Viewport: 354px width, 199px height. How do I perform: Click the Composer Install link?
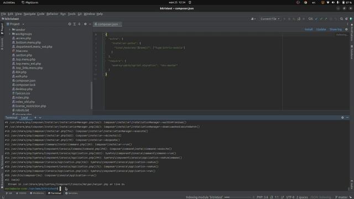click(x=309, y=29)
